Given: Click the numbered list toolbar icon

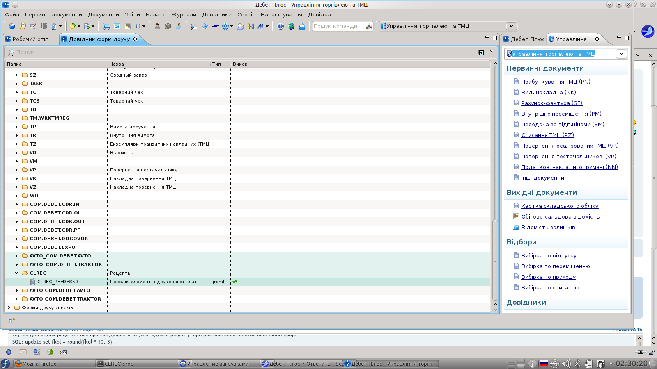Looking at the screenshot, I should [x=44, y=26].
